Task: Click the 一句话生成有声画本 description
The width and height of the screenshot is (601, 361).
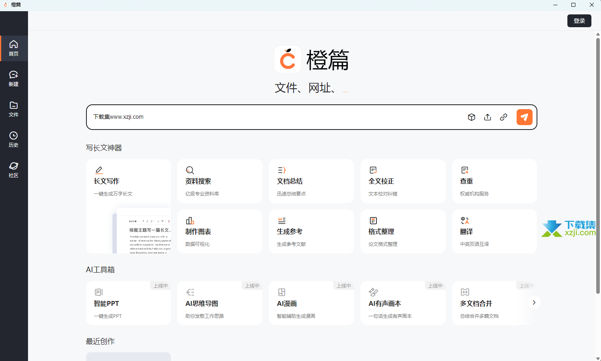Action: [390, 316]
